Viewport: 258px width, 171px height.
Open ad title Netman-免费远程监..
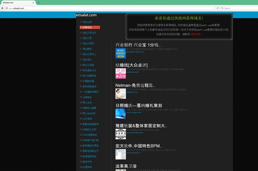135,85
